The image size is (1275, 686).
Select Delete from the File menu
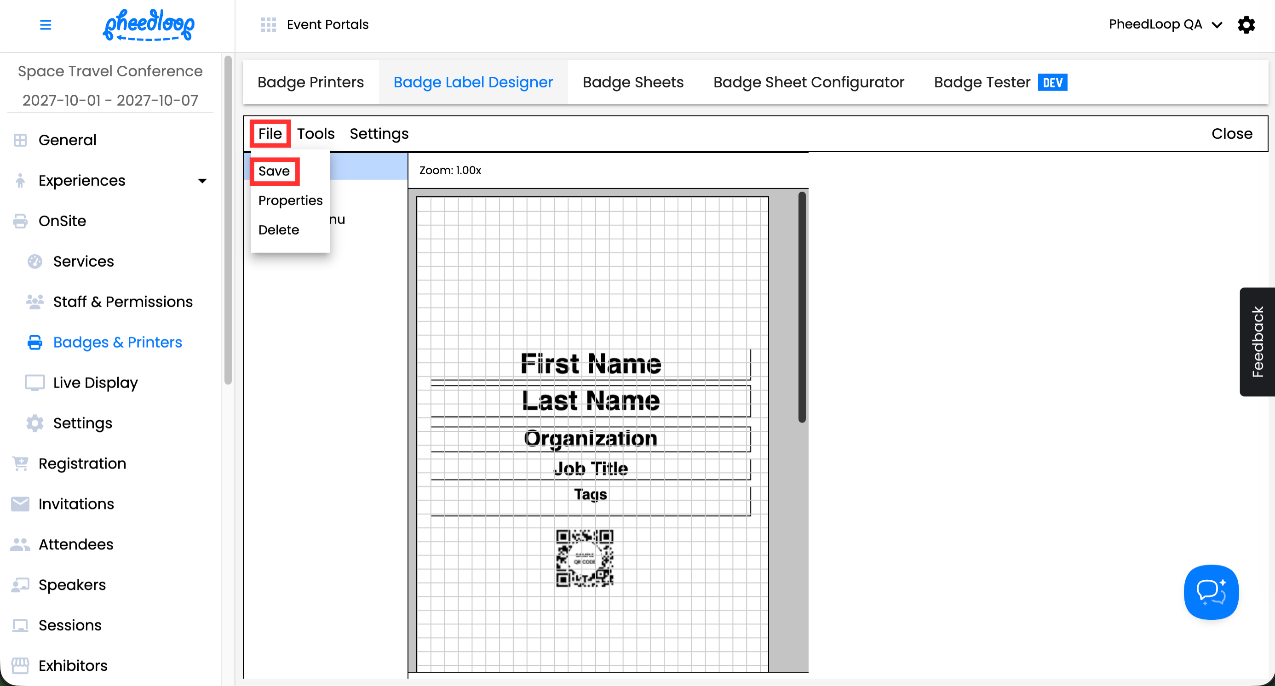tap(278, 229)
